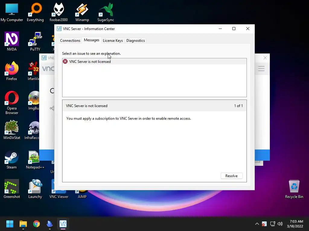Viewport: 309px width, 231px height.
Task: Click the blue flame app taskbar icon
Action: [50, 224]
